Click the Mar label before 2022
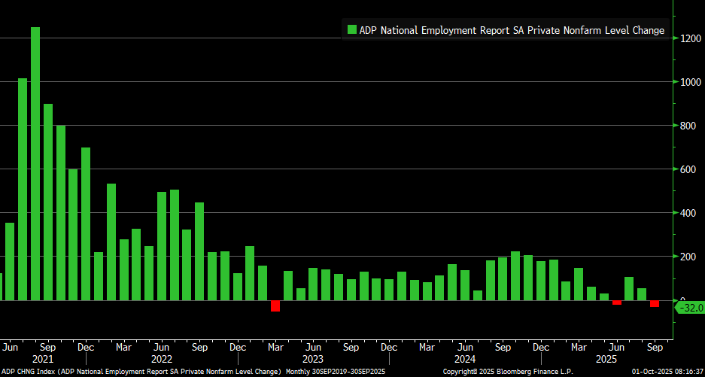 pyautogui.click(x=123, y=348)
